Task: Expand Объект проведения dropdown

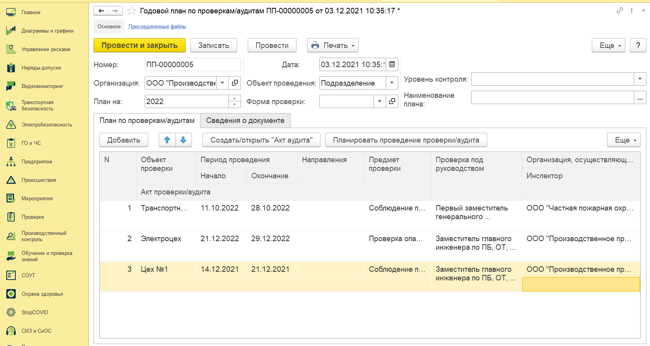Action: 392,83
